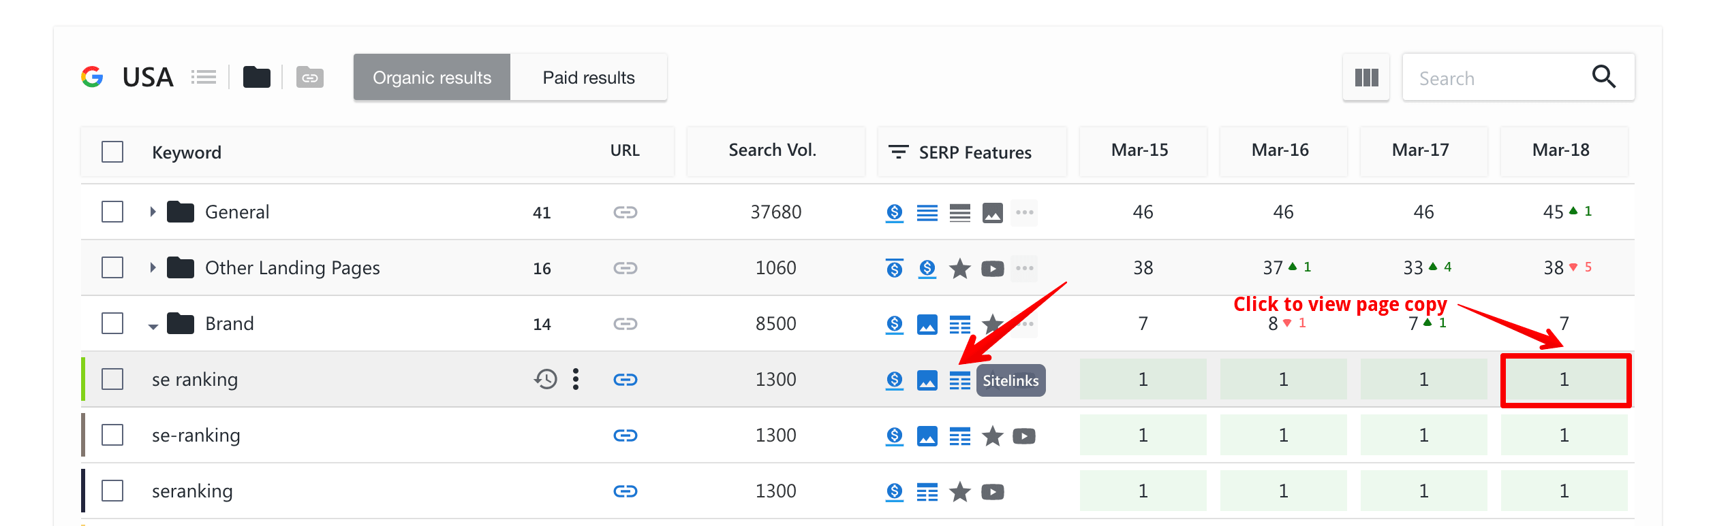
Task: Click the USA search engine label
Action: pyautogui.click(x=148, y=78)
